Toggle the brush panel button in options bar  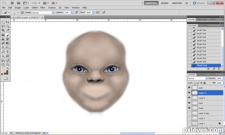click(22, 12)
